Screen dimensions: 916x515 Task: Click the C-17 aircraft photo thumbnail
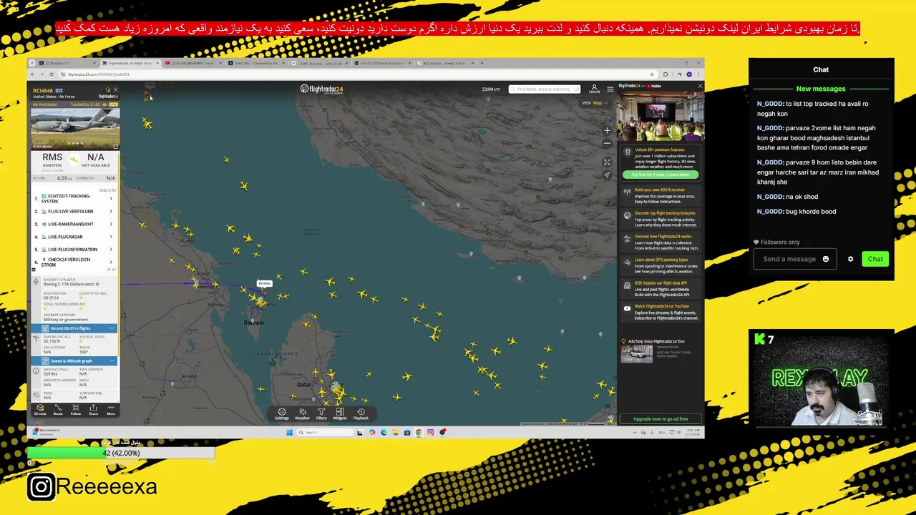pyautogui.click(x=75, y=129)
